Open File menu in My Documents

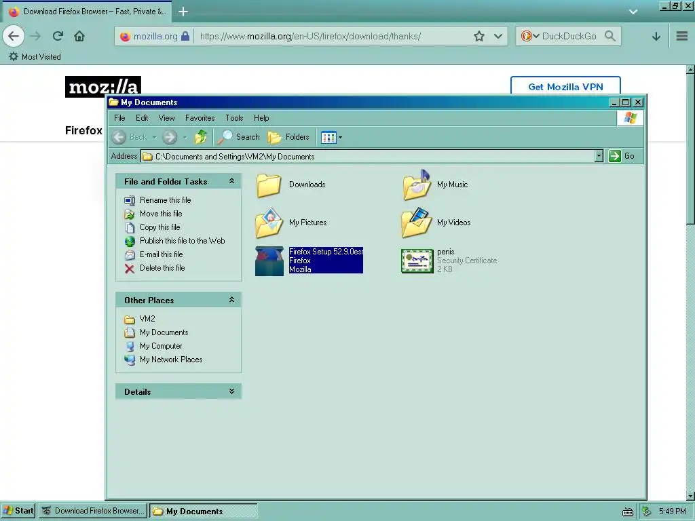tap(119, 118)
